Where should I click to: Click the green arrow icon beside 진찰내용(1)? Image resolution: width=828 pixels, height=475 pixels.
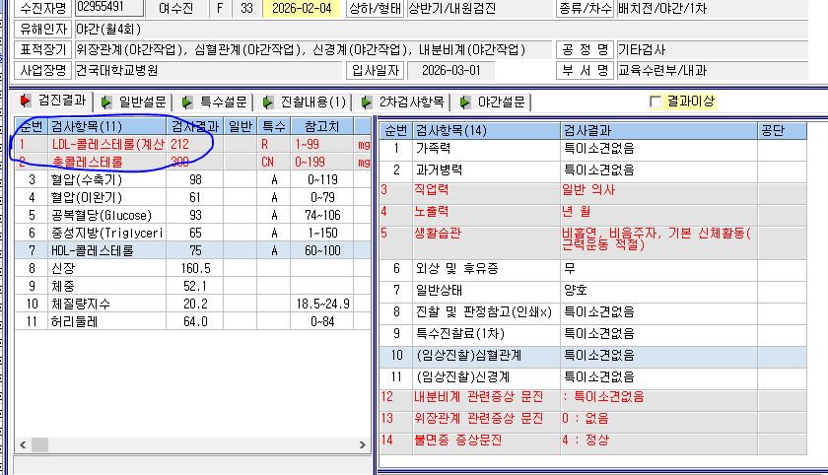click(x=268, y=102)
